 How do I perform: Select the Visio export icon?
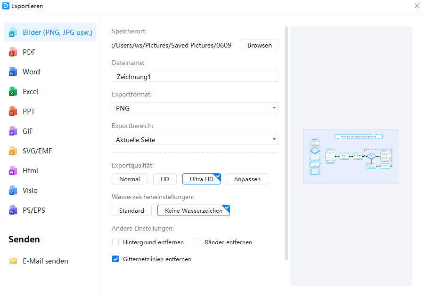tap(13, 191)
